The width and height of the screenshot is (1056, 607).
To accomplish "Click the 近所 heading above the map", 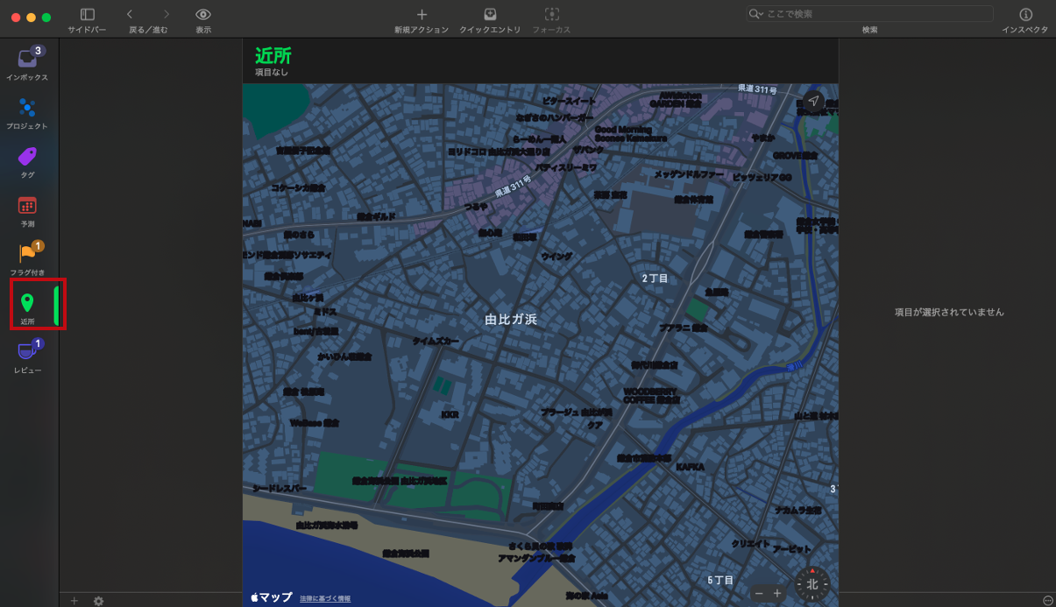I will [273, 56].
